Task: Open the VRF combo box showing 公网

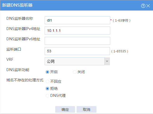Action: [77, 61]
